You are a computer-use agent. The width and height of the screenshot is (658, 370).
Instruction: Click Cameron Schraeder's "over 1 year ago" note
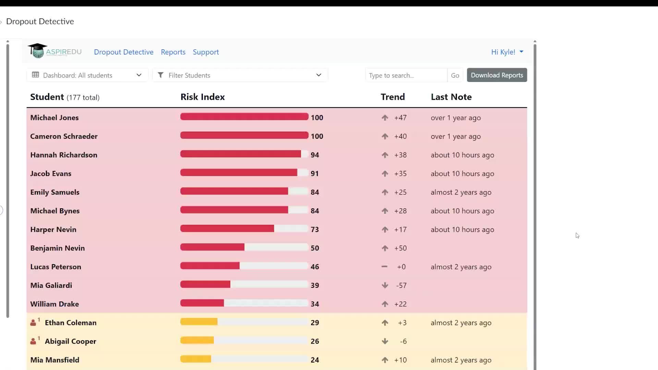(456, 137)
